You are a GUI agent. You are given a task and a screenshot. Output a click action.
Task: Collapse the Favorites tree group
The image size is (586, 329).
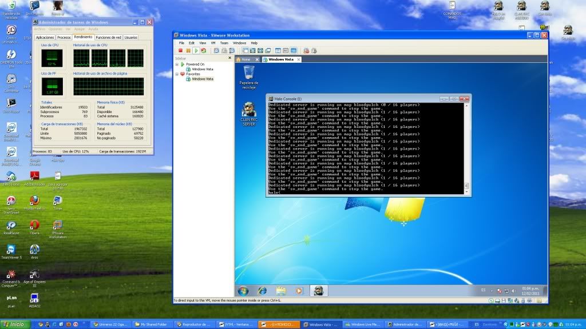coord(177,74)
